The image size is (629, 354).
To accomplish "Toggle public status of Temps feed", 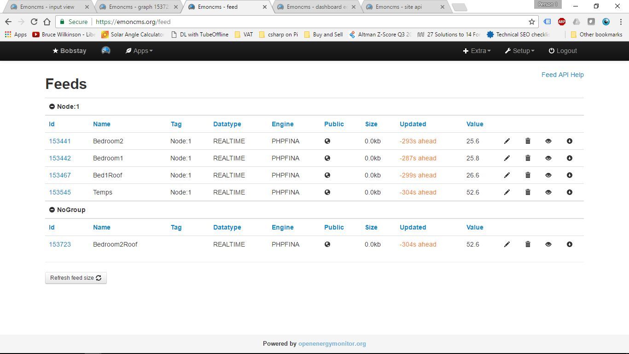I will [x=327, y=192].
